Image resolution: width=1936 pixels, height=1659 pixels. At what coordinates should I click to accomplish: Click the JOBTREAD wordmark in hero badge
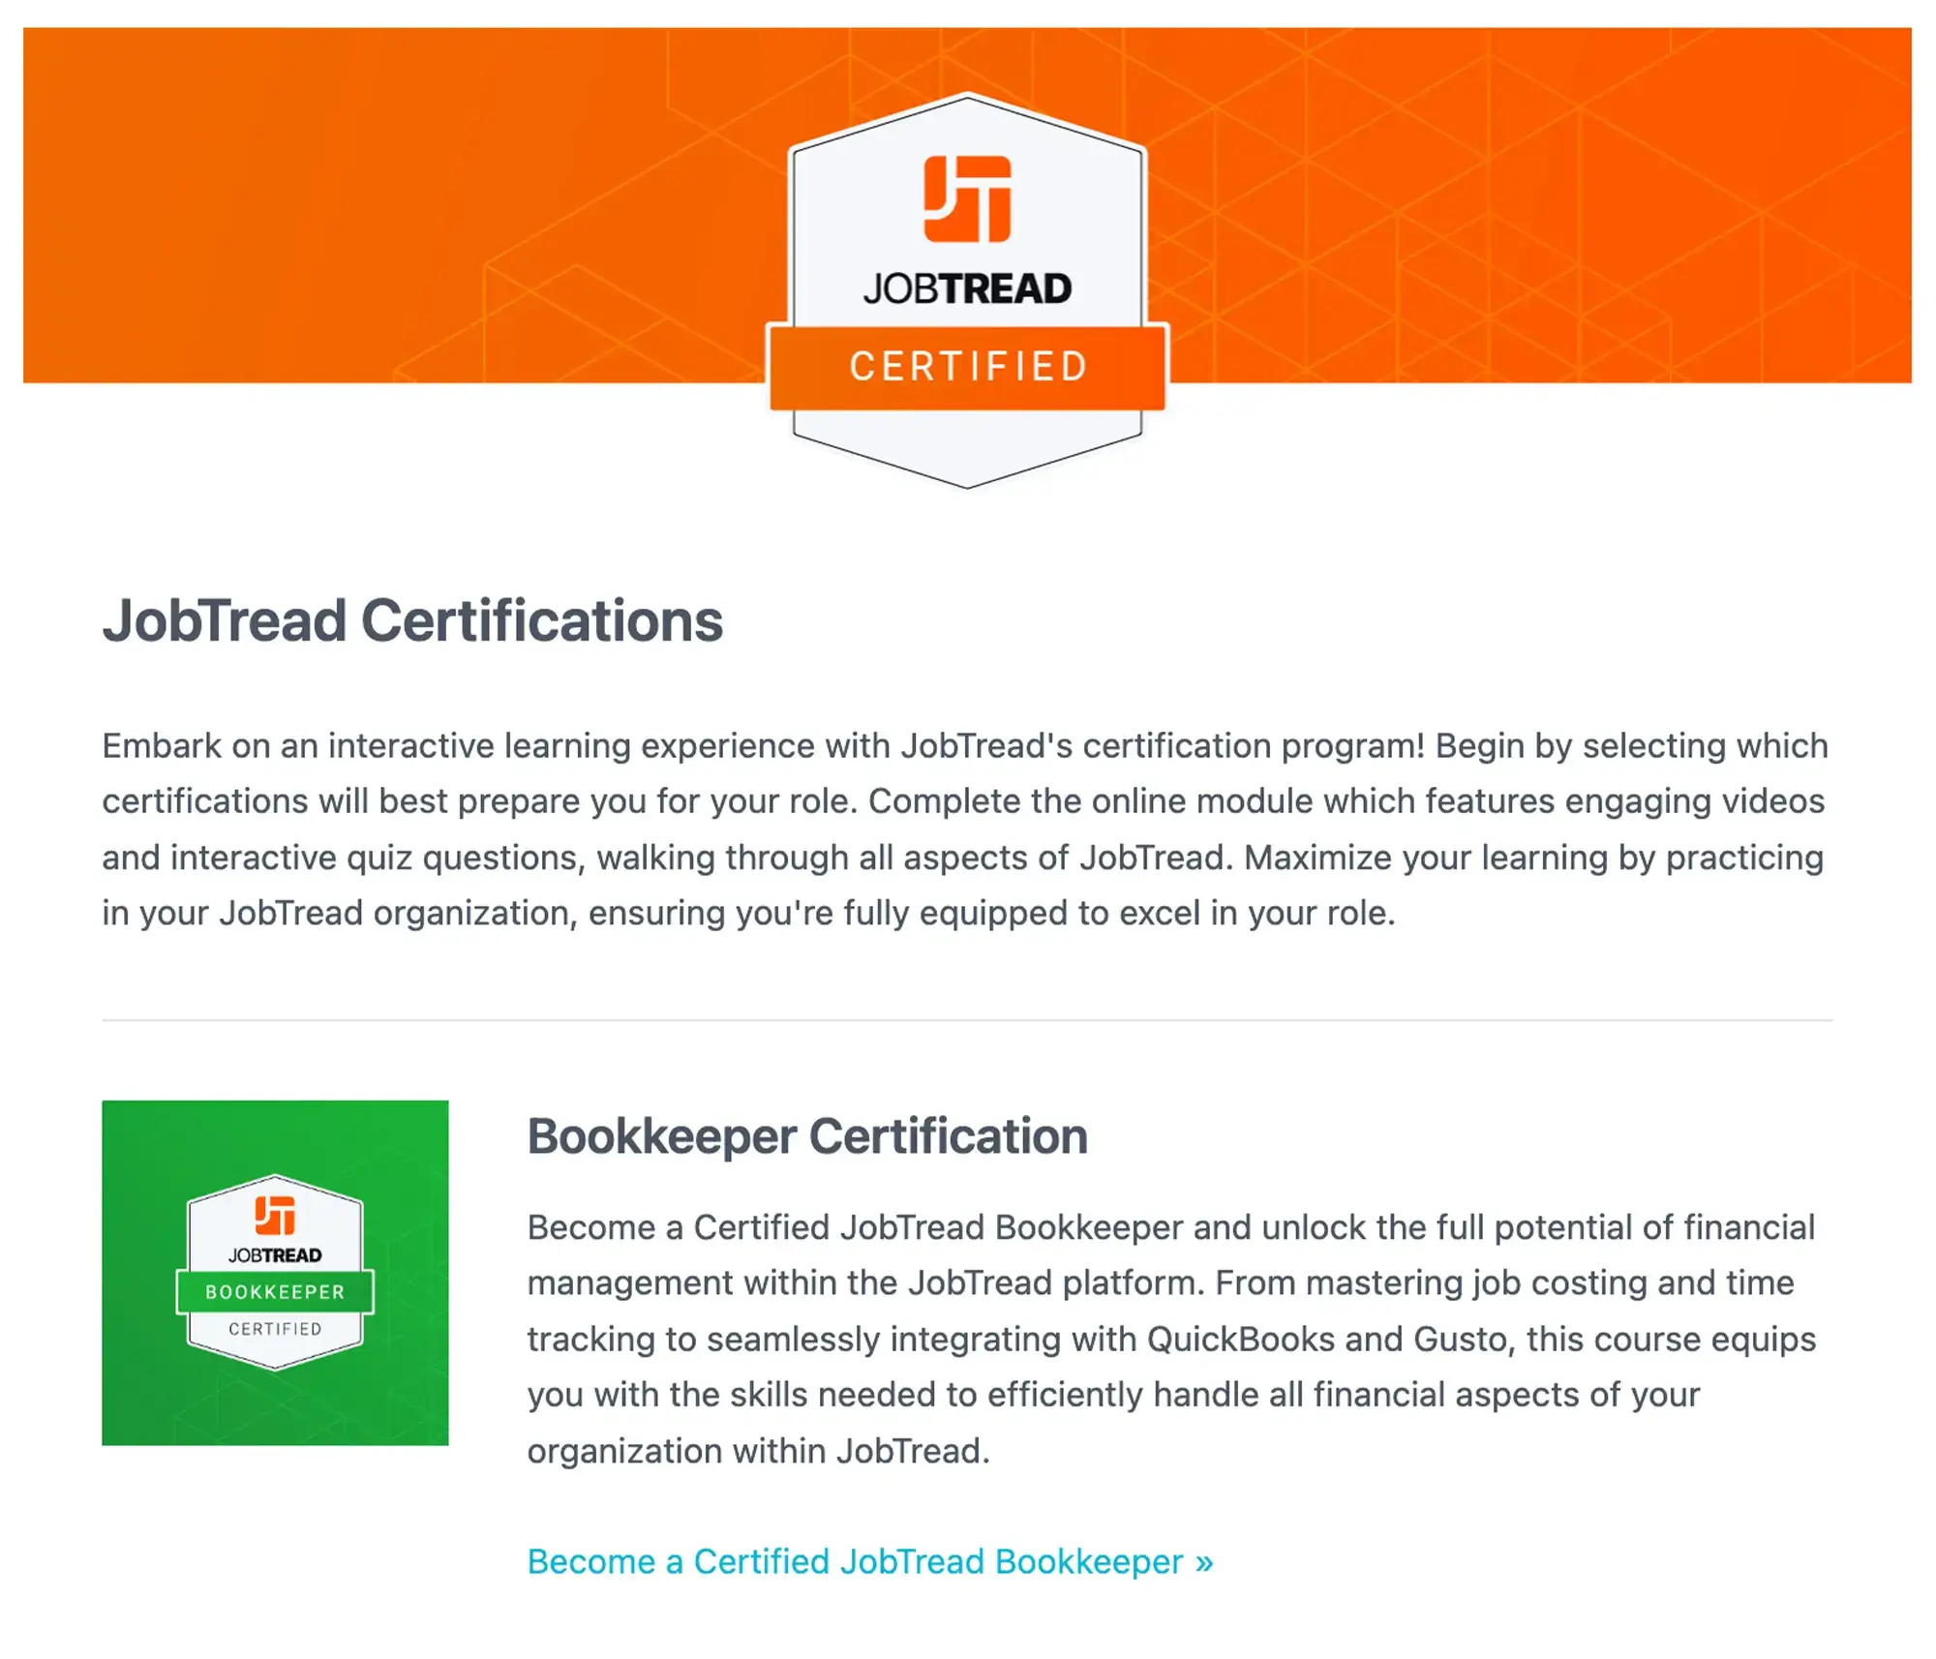(x=967, y=288)
